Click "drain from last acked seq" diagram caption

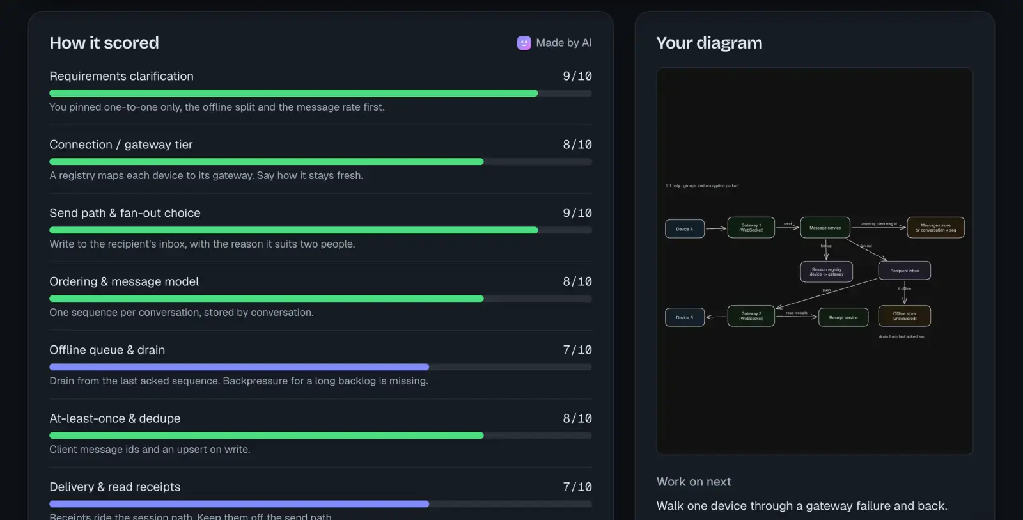click(902, 336)
